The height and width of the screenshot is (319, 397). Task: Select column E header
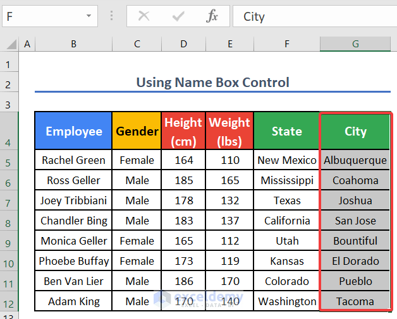(230, 44)
